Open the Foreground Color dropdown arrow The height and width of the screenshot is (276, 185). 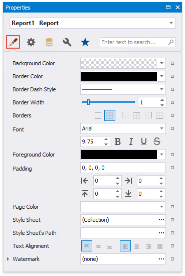click(x=161, y=155)
